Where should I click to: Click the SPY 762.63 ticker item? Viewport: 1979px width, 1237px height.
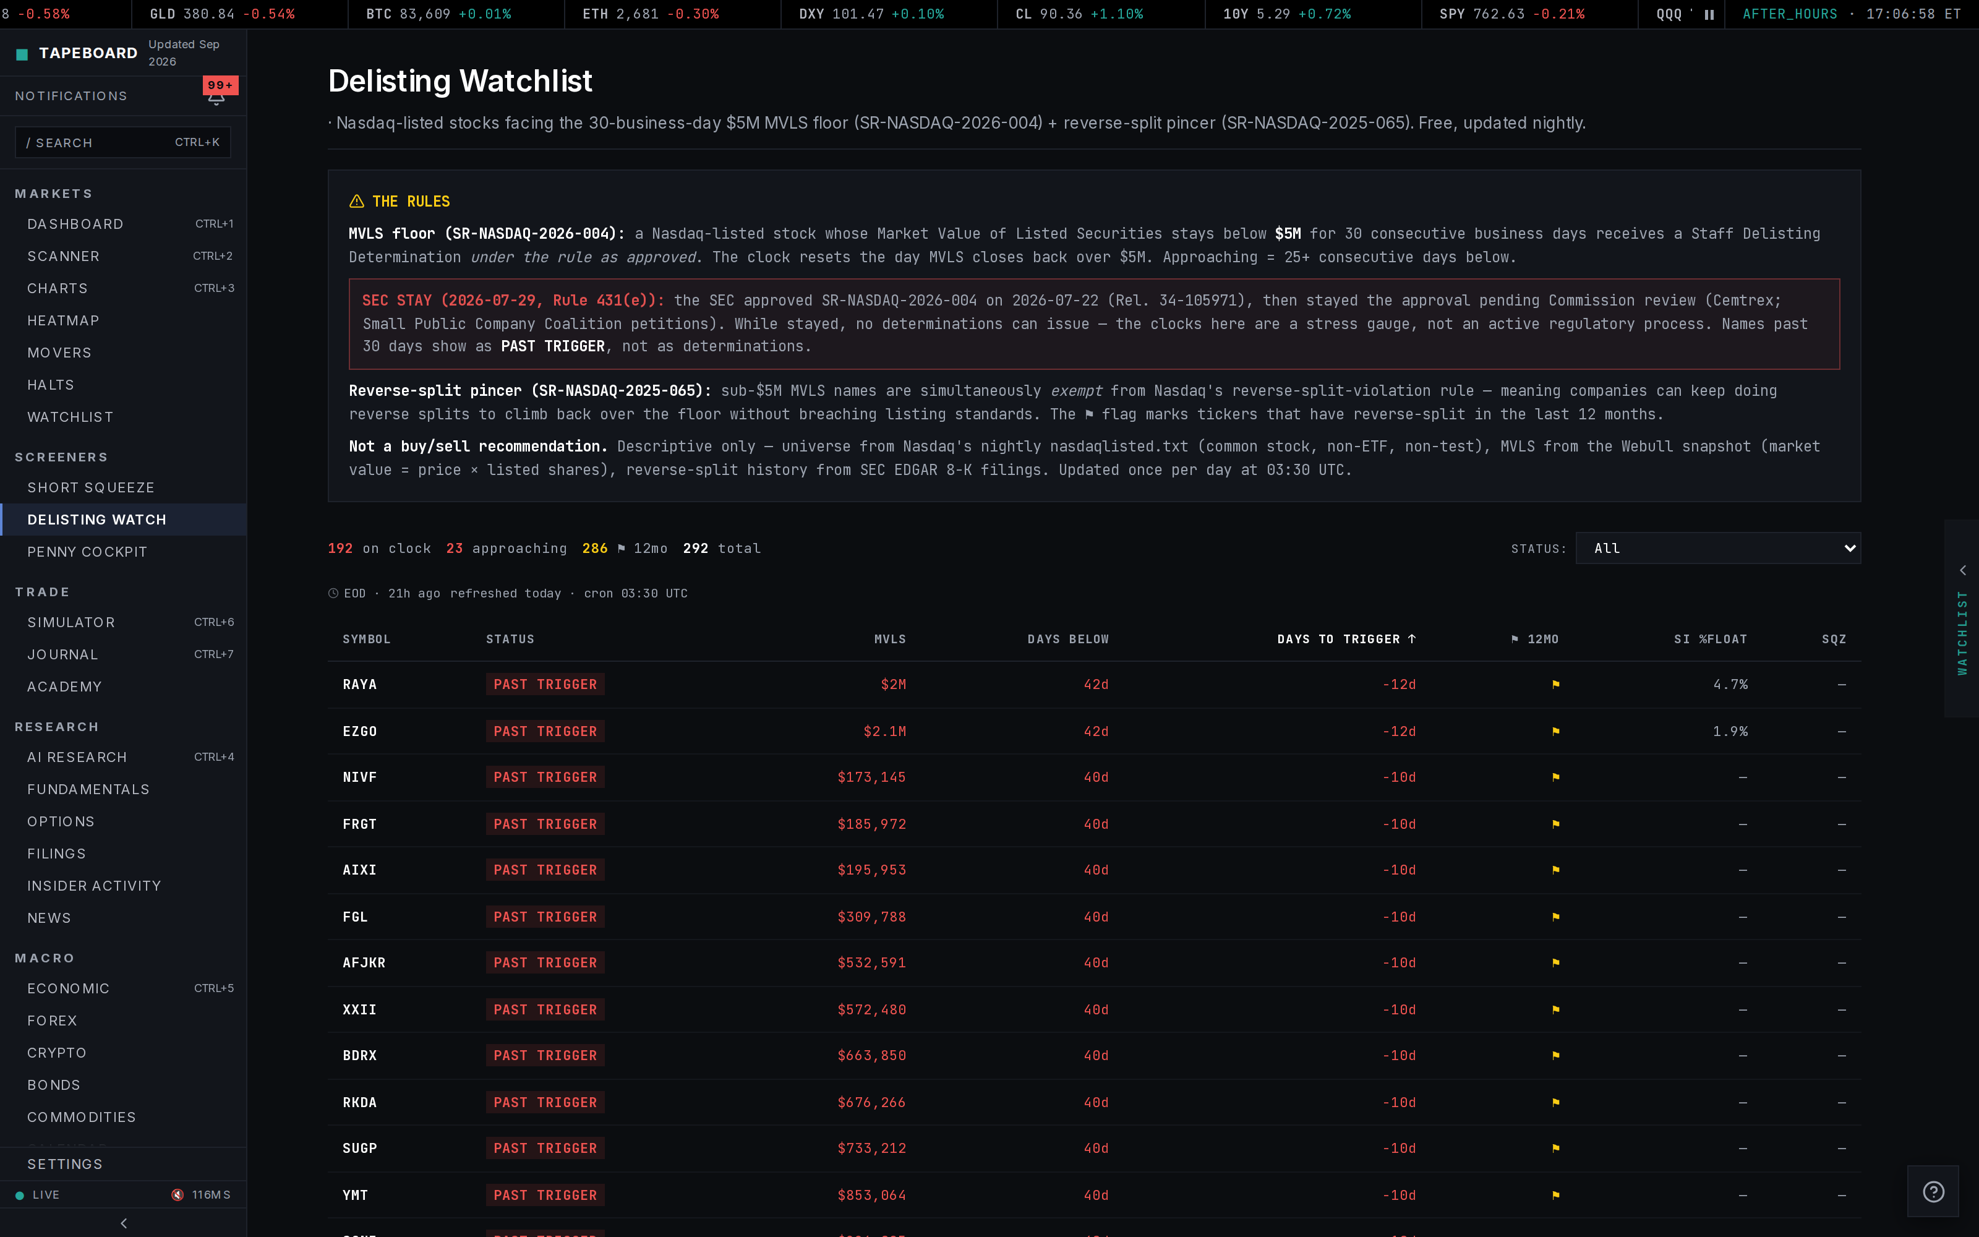(1512, 15)
